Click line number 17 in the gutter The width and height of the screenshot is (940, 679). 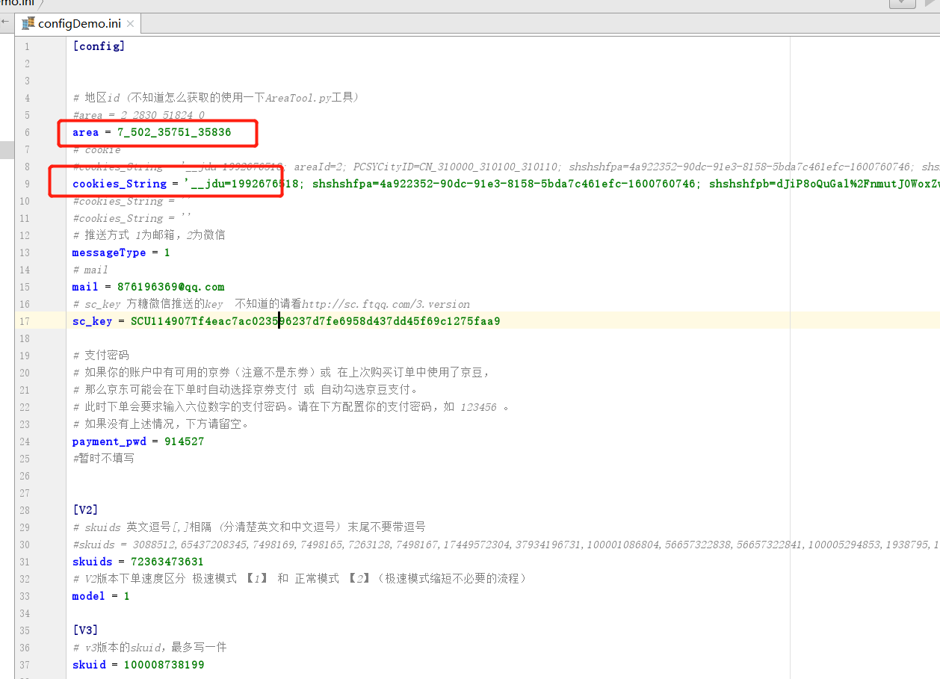pyautogui.click(x=25, y=321)
